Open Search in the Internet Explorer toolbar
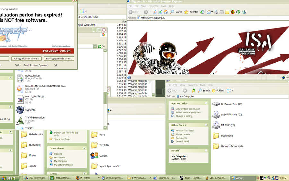The width and height of the screenshot is (289, 181). (x=176, y=12)
